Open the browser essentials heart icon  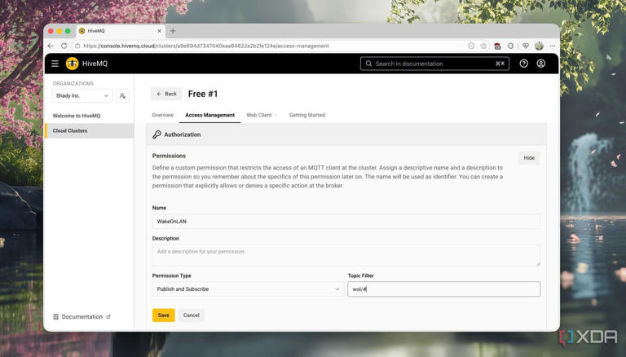click(x=526, y=46)
